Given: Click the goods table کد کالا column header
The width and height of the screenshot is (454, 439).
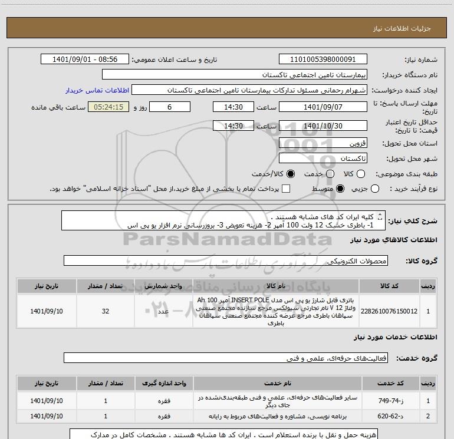Looking at the screenshot, I should click(389, 286).
